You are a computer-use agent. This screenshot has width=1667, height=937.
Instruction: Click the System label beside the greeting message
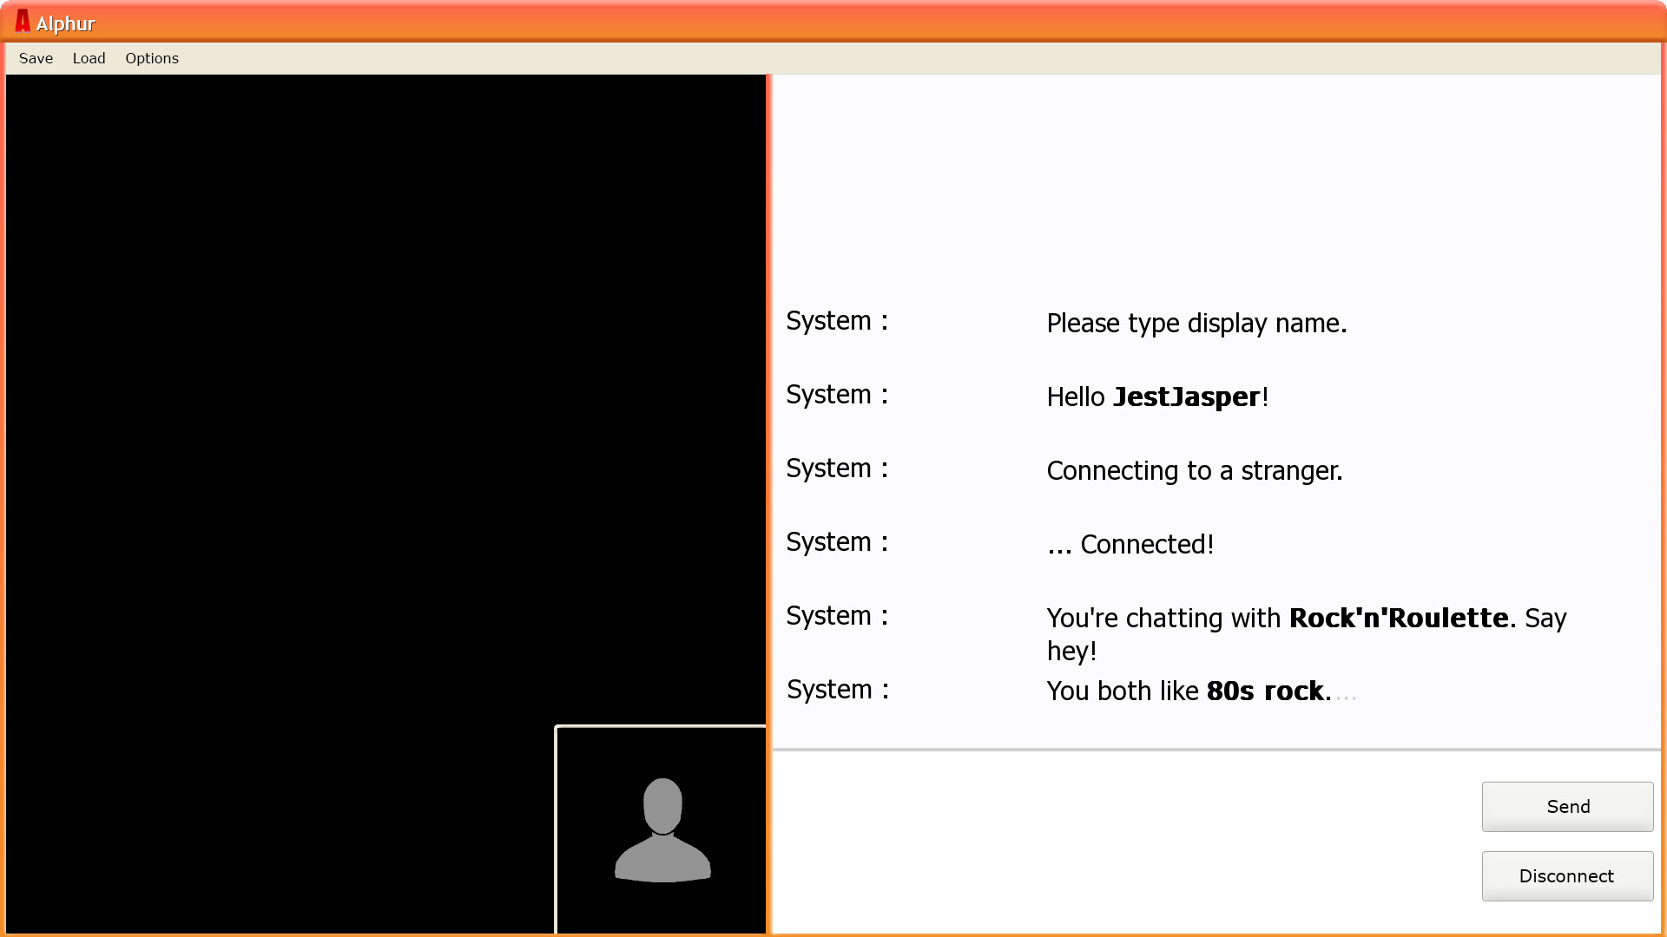[x=836, y=395]
